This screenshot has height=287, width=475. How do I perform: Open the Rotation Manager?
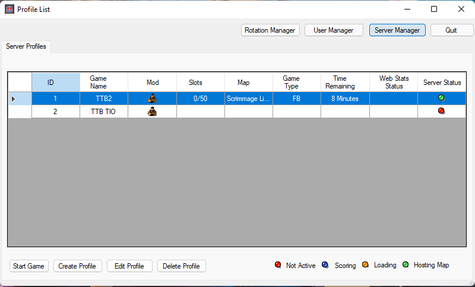click(x=270, y=30)
